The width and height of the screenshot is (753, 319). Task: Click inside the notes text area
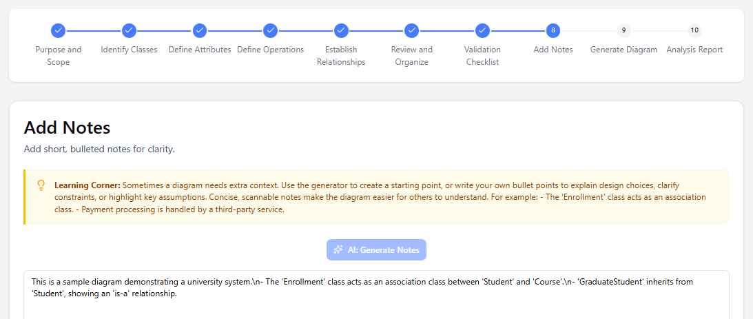376,303
